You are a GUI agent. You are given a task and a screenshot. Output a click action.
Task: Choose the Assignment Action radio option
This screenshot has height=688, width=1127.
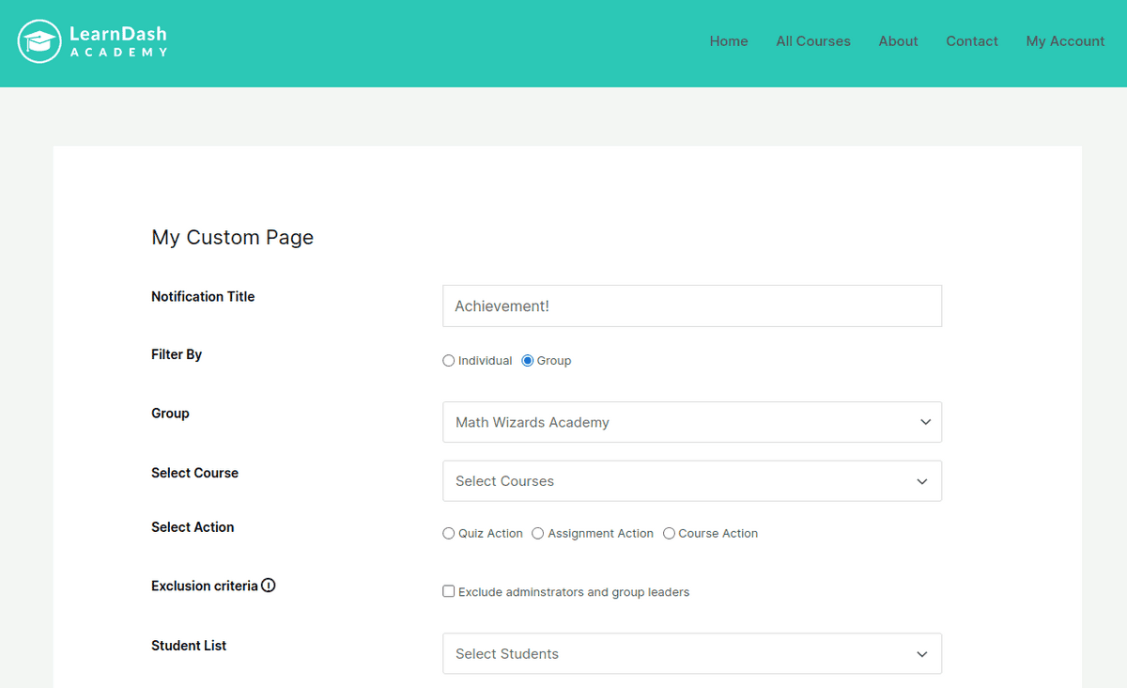538,534
